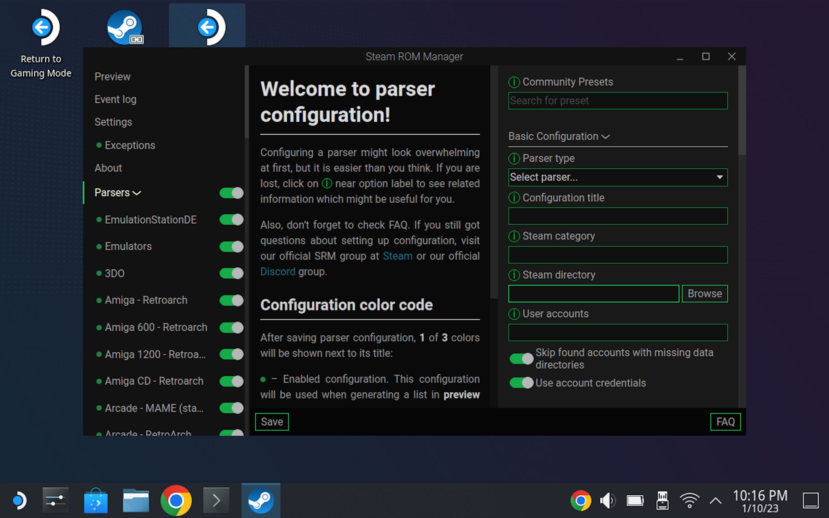Toggle Use account credentials switch
This screenshot has width=829, height=518.
[x=521, y=383]
